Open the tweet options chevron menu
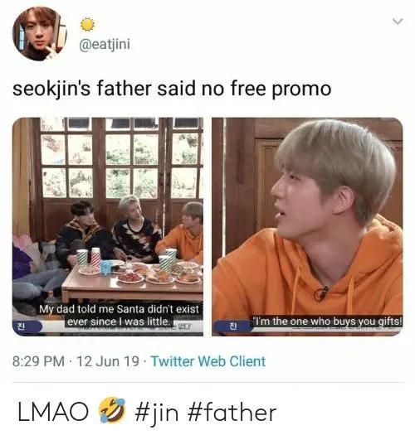This screenshot has height=440, width=415. click(x=398, y=22)
